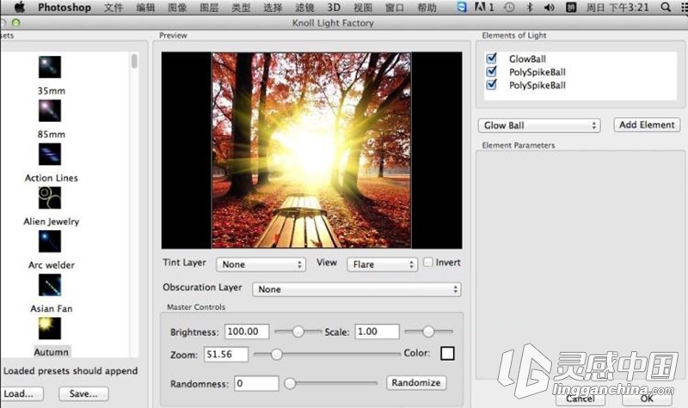Click the Zoom slider handle
The width and height of the screenshot is (688, 408).
(x=276, y=354)
